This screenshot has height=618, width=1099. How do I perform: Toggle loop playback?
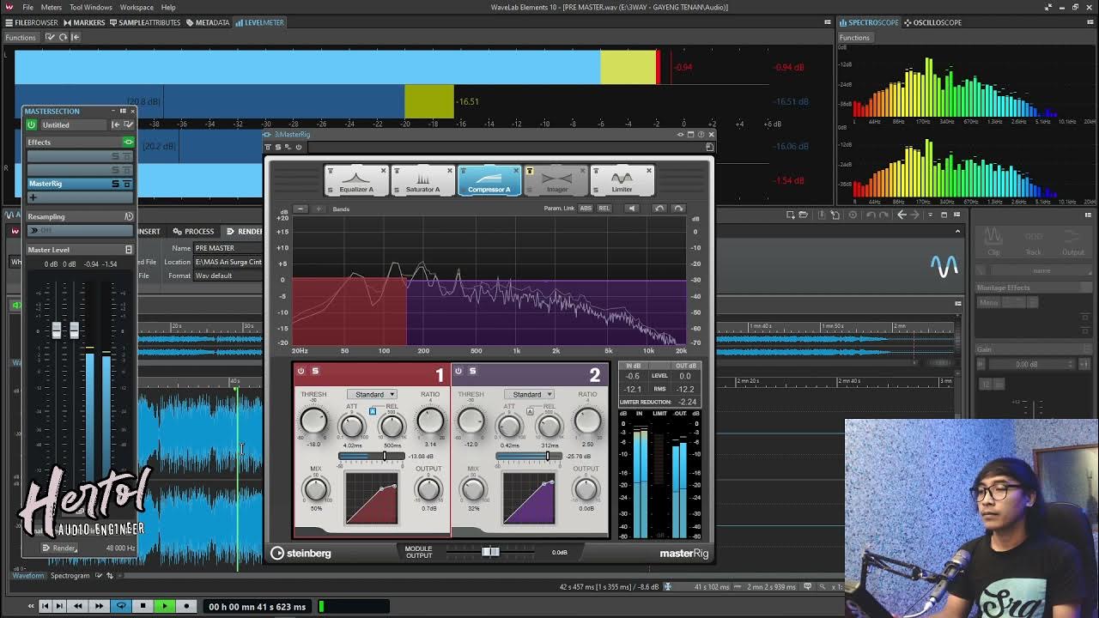click(x=121, y=606)
